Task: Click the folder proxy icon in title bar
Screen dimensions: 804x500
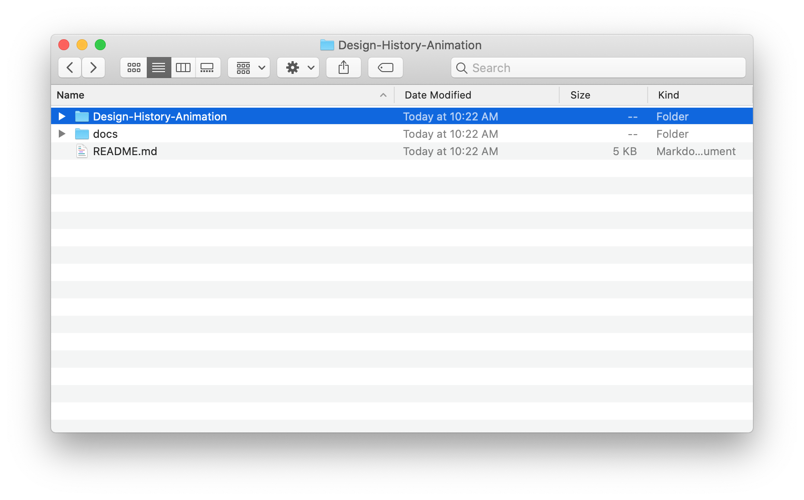Action: click(x=327, y=45)
